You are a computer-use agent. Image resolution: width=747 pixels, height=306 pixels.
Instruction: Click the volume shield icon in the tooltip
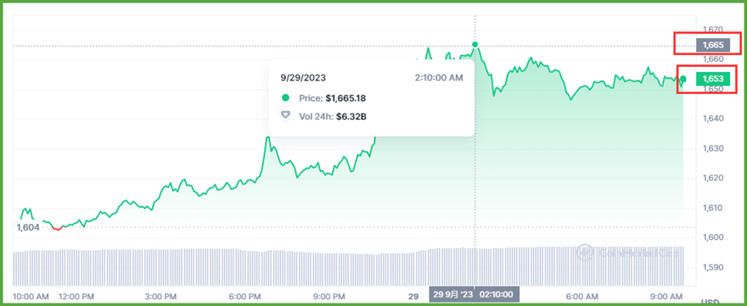tap(285, 115)
